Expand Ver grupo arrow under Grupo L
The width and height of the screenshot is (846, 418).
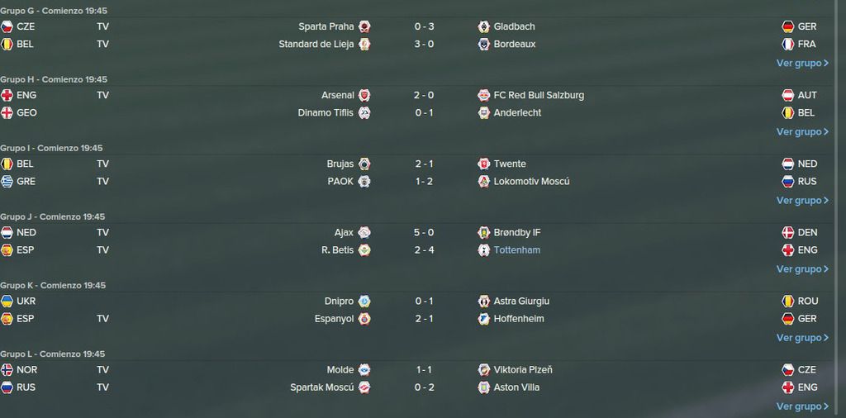click(826, 406)
